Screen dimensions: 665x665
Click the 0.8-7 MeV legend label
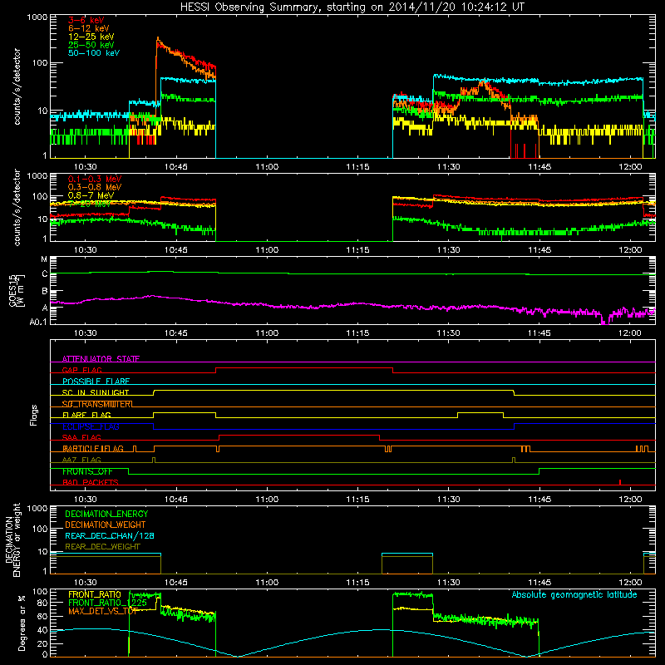91,195
